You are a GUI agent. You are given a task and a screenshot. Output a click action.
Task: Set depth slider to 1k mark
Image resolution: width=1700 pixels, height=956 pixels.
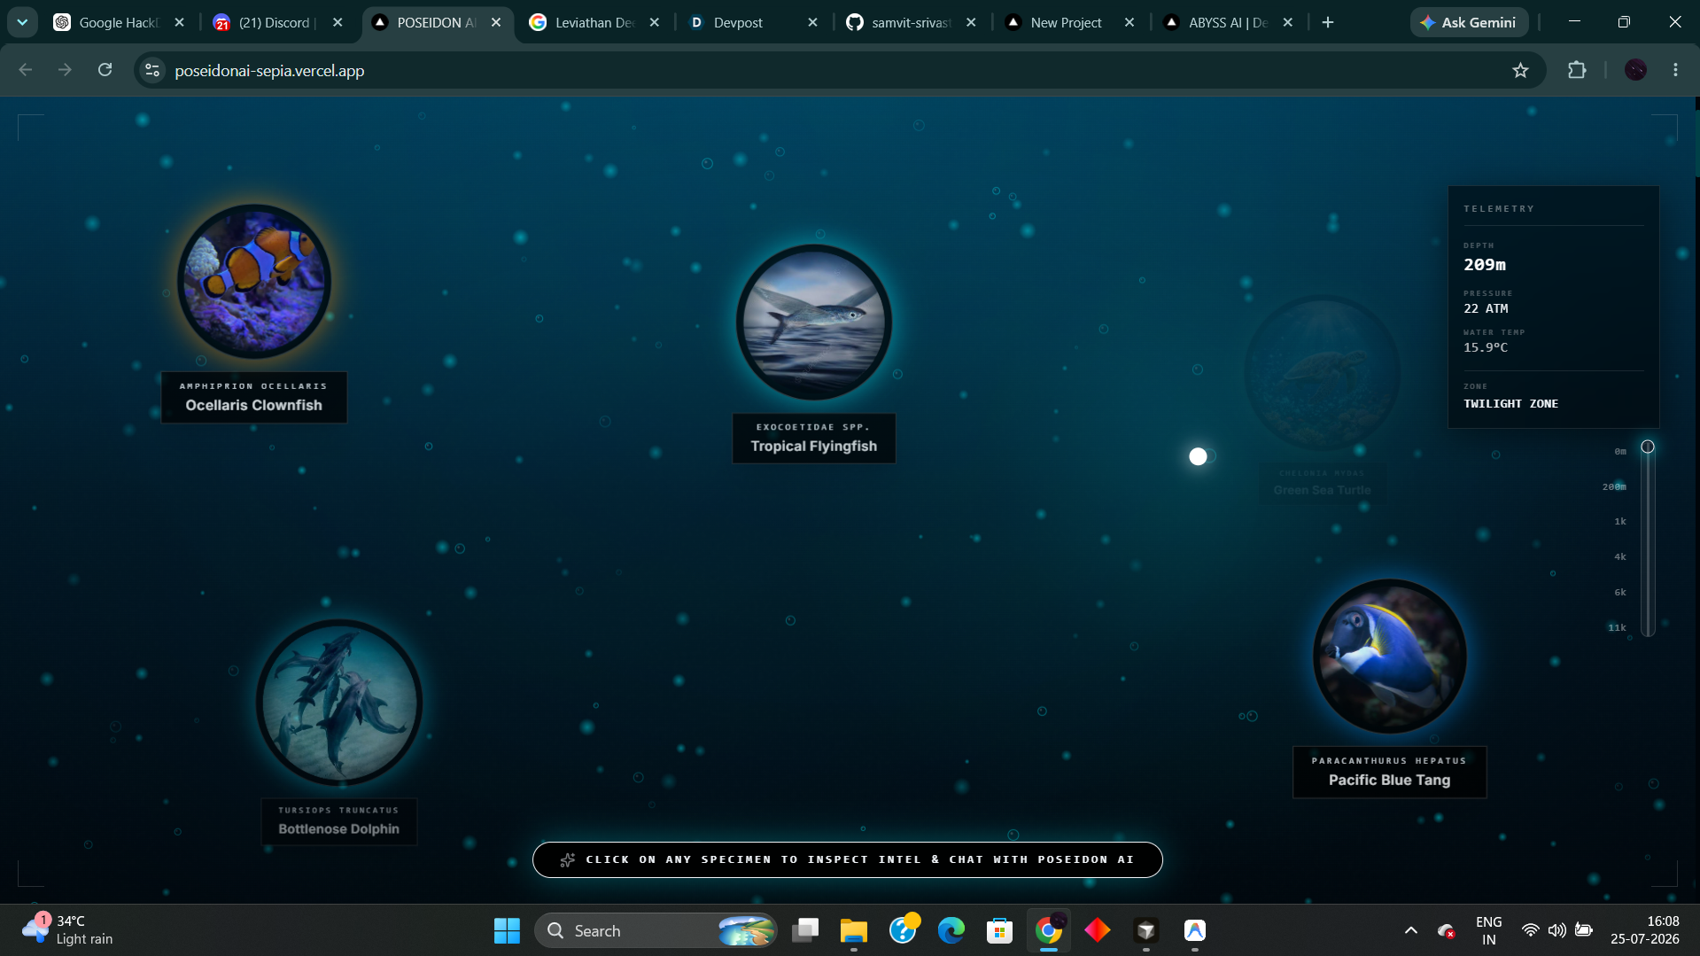pos(1648,521)
